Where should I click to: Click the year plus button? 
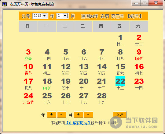point(52,115)
